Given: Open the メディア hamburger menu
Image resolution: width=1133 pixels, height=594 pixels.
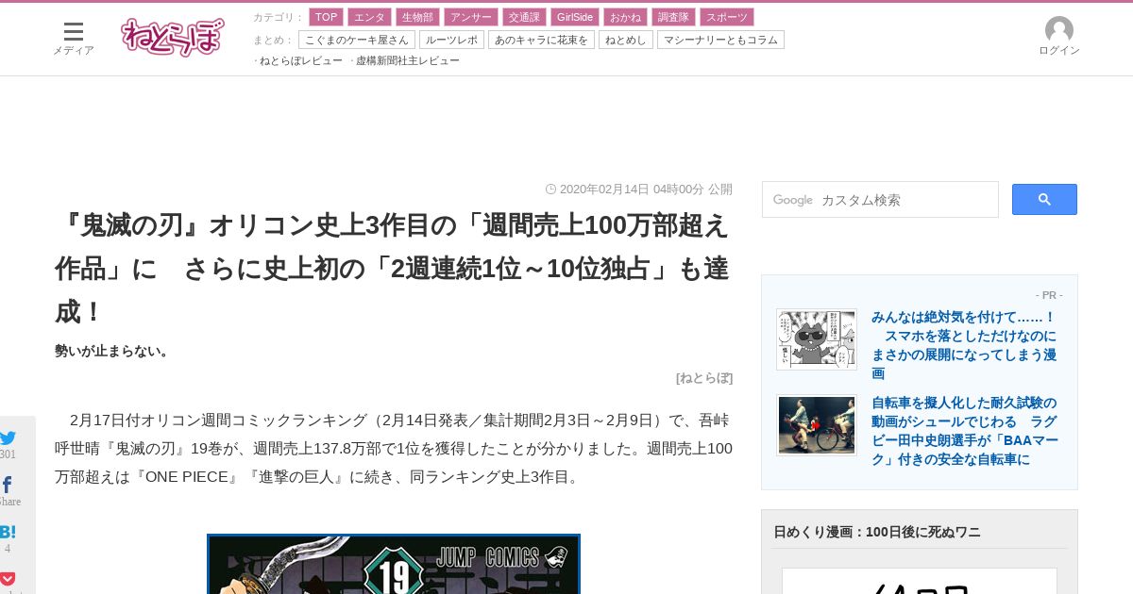Looking at the screenshot, I should (x=73, y=39).
